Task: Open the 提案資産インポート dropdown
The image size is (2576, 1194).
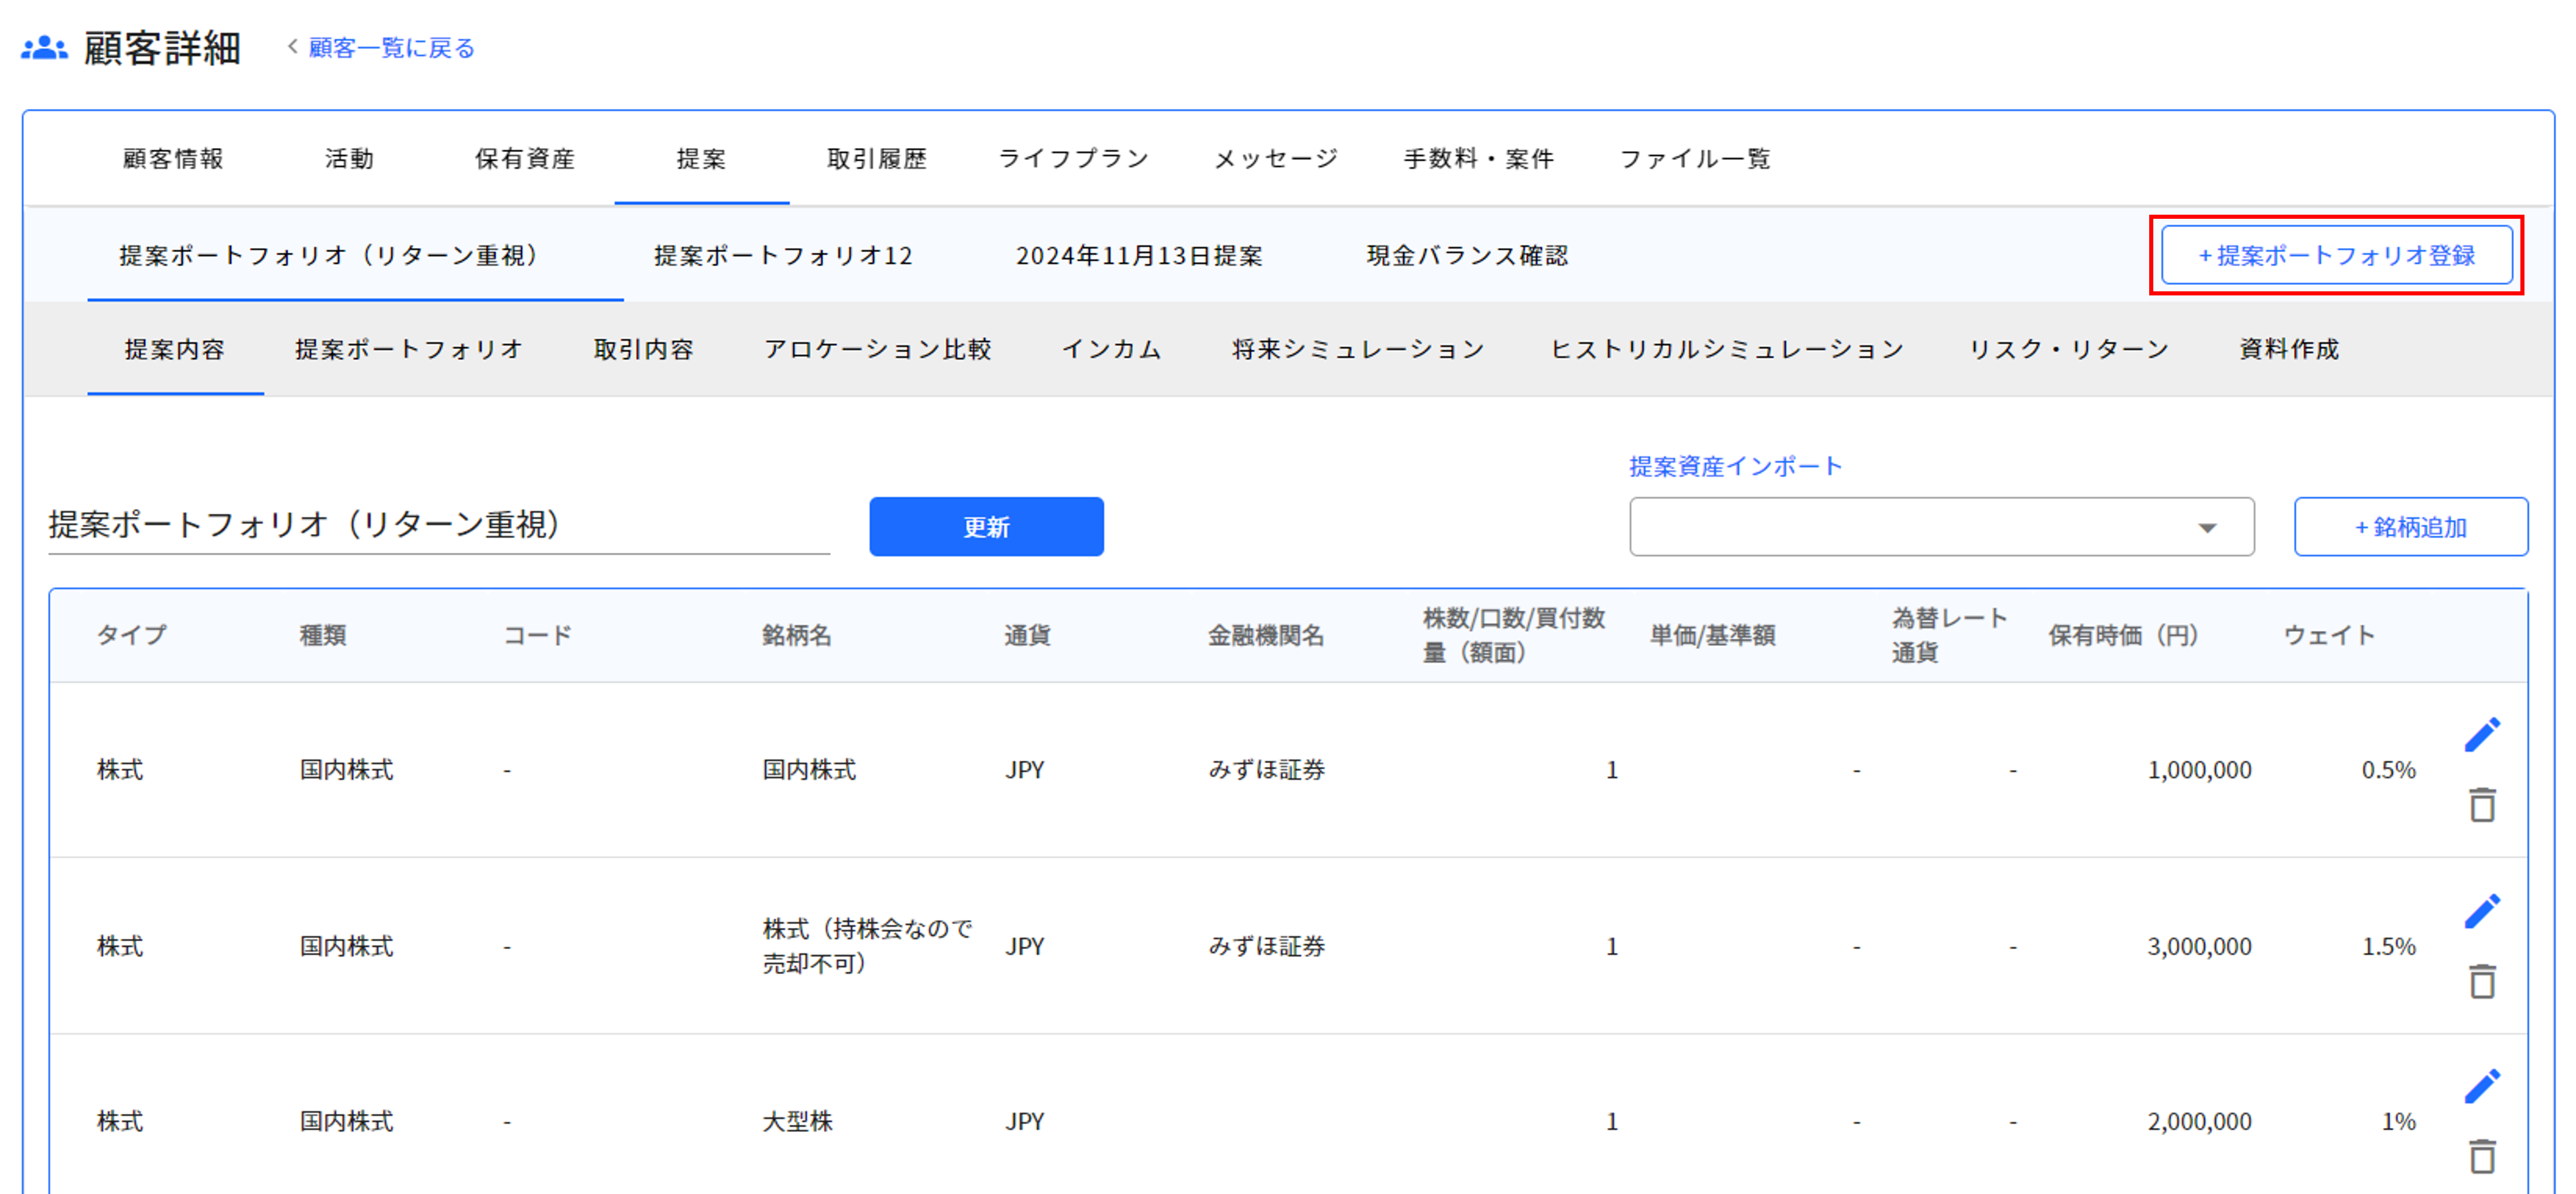Action: pos(1940,527)
